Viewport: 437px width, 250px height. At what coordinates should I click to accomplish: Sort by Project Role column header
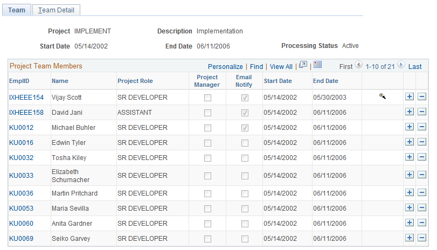click(x=135, y=81)
